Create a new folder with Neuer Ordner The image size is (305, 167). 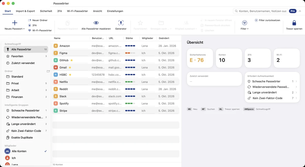(38, 20)
